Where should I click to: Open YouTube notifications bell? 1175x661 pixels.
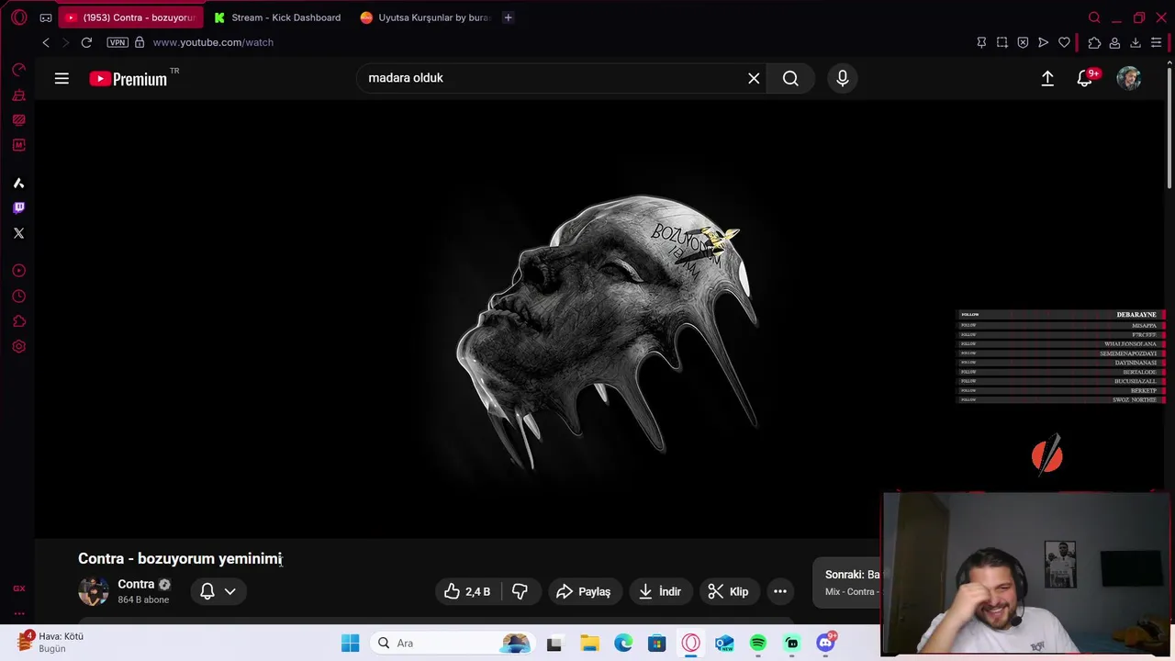[1086, 78]
